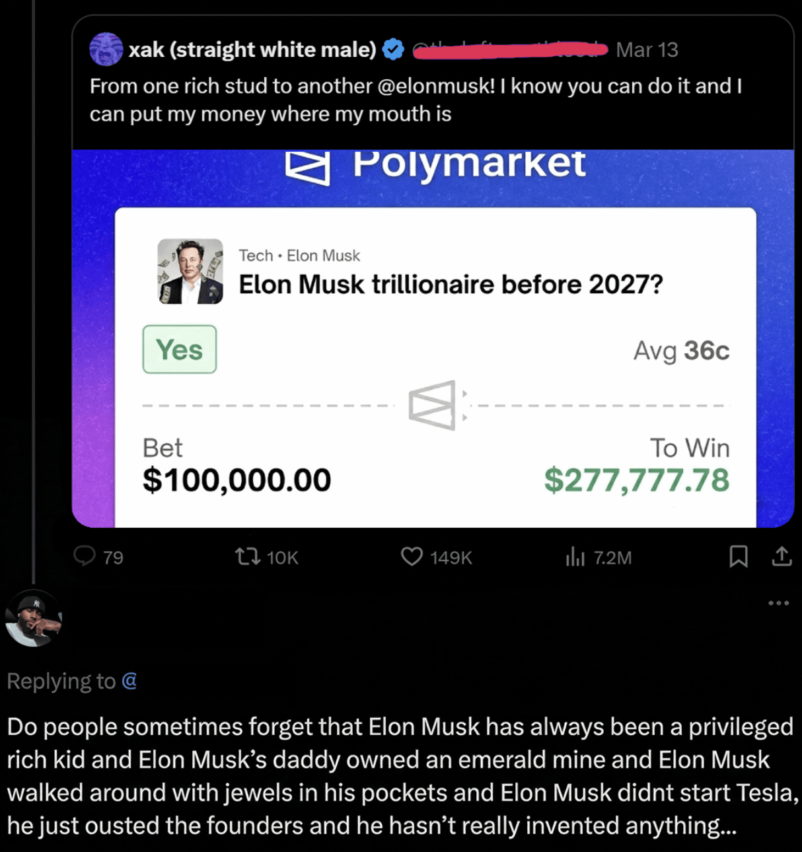Click the green Yes button
The image size is (802, 852).
click(x=180, y=349)
